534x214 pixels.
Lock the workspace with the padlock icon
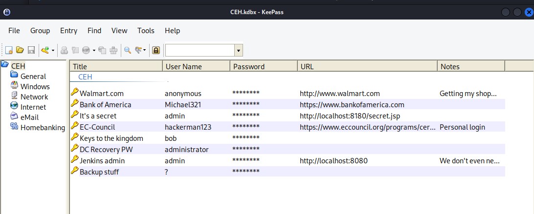point(156,50)
